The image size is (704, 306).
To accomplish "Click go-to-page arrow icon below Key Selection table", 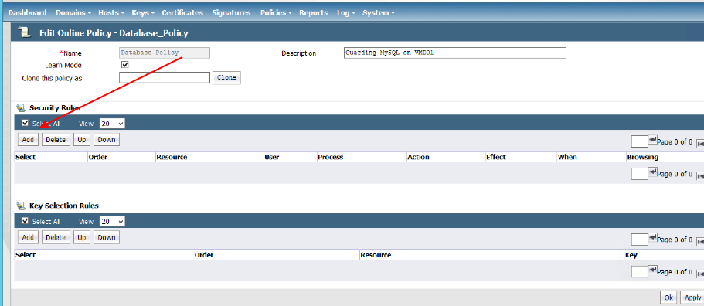I will coord(653,270).
